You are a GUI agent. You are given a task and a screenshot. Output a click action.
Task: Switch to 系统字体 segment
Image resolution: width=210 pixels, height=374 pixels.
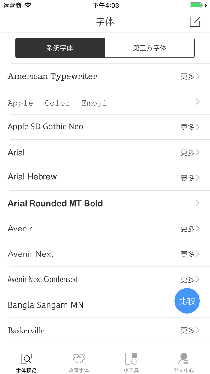pyautogui.click(x=60, y=48)
